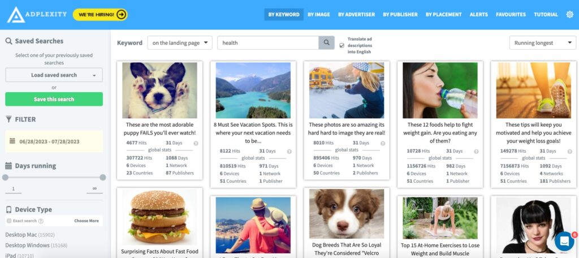Click the Saved Searches magnifier icon

(x=8, y=41)
